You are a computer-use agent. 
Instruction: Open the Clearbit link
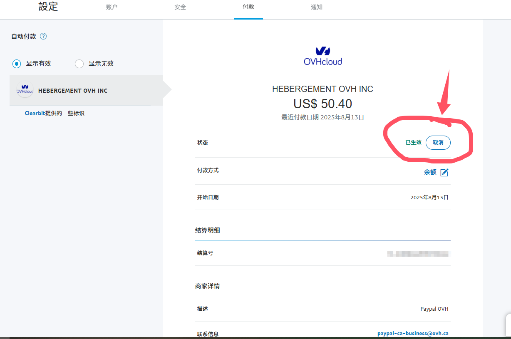point(35,113)
